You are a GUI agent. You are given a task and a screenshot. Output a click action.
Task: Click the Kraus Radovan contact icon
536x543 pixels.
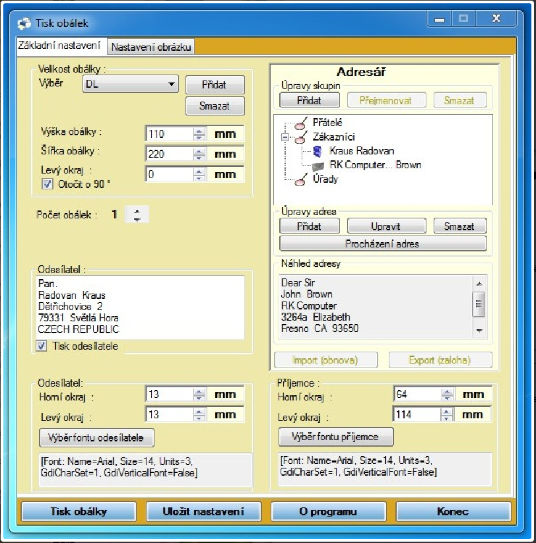(318, 151)
